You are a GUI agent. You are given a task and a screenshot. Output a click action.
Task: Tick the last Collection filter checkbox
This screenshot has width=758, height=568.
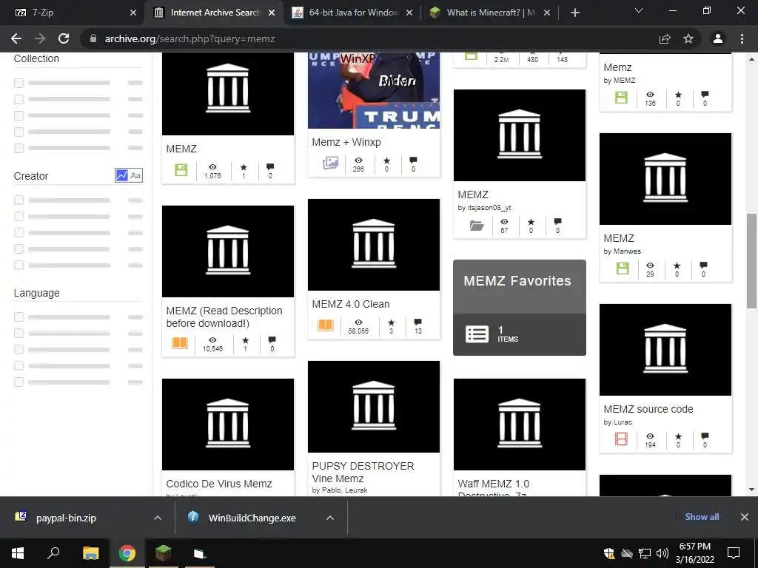(x=19, y=148)
